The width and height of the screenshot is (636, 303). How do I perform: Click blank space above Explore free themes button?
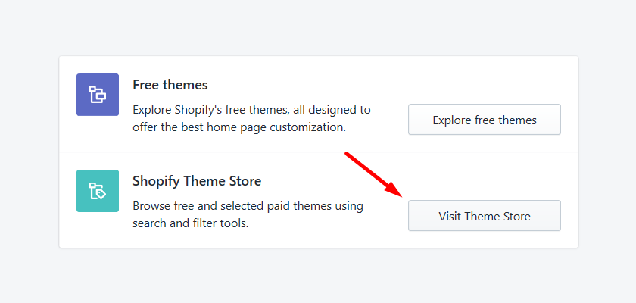click(x=485, y=81)
